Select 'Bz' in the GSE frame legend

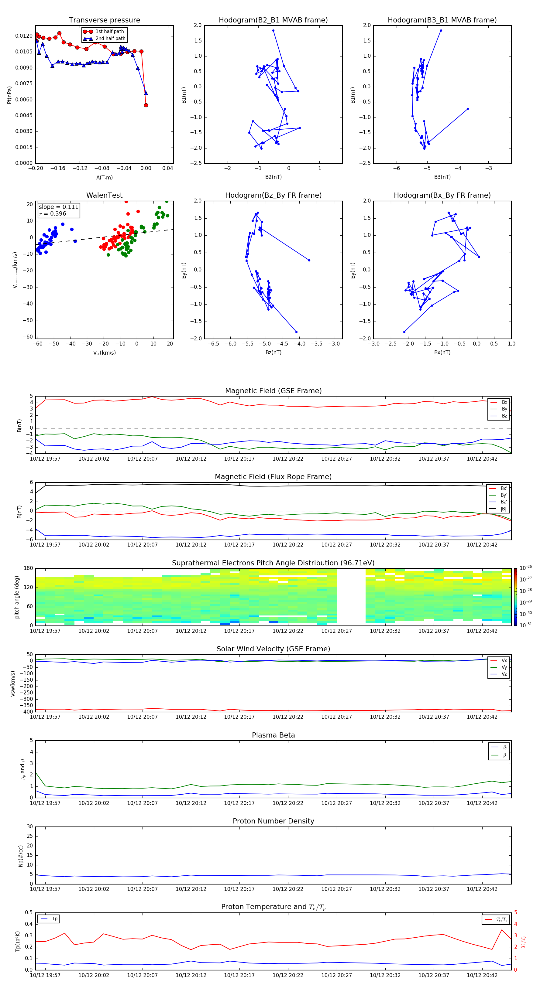[499, 416]
